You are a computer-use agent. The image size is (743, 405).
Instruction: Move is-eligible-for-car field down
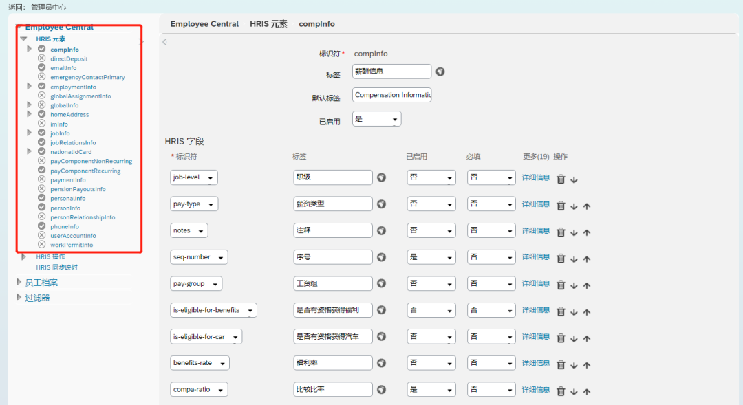pyautogui.click(x=574, y=339)
